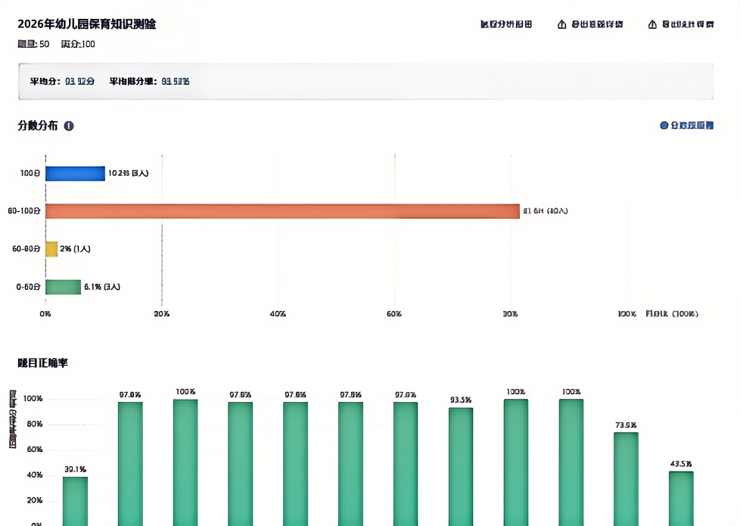Click the '0-60分' row label
The image size is (740, 526).
[x=28, y=287]
